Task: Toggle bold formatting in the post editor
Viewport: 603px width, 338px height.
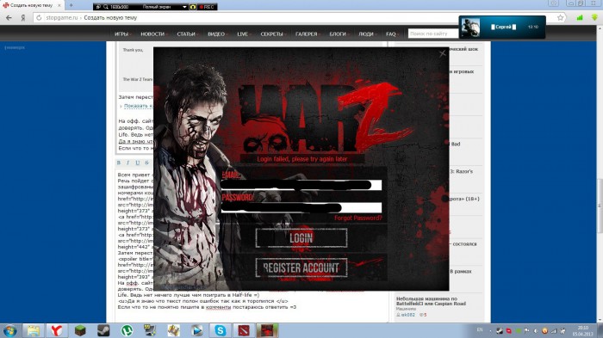Action: pos(119,163)
